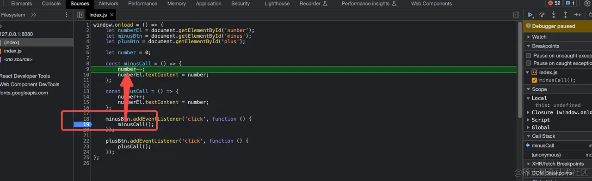The width and height of the screenshot is (592, 181).
Task: Enable Pause on uncaught exceptions
Action: [528, 56]
